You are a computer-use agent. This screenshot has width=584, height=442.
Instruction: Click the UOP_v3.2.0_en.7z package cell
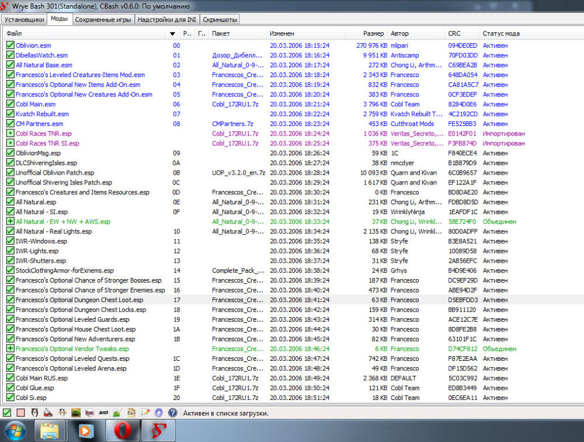point(238,172)
